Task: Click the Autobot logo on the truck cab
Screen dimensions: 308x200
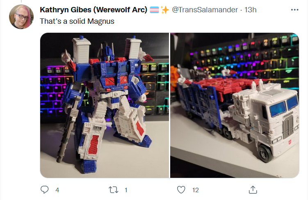Action: coord(290,141)
